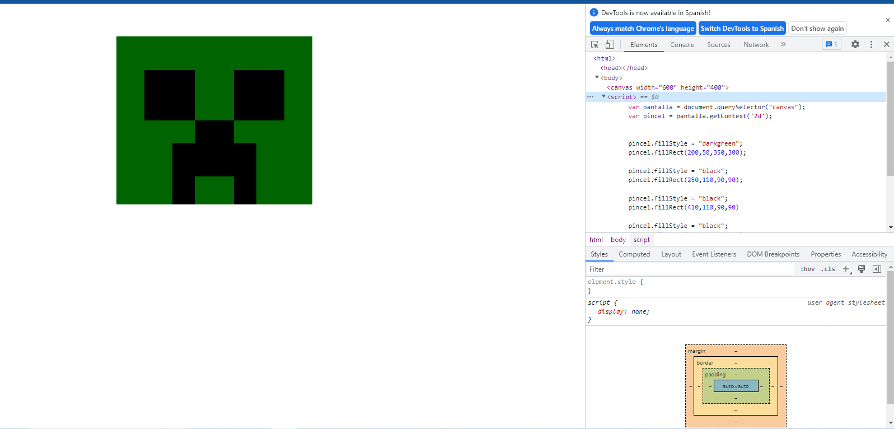Image resolution: width=894 pixels, height=429 pixels.
Task: Click the Styles filter input field
Action: point(690,269)
